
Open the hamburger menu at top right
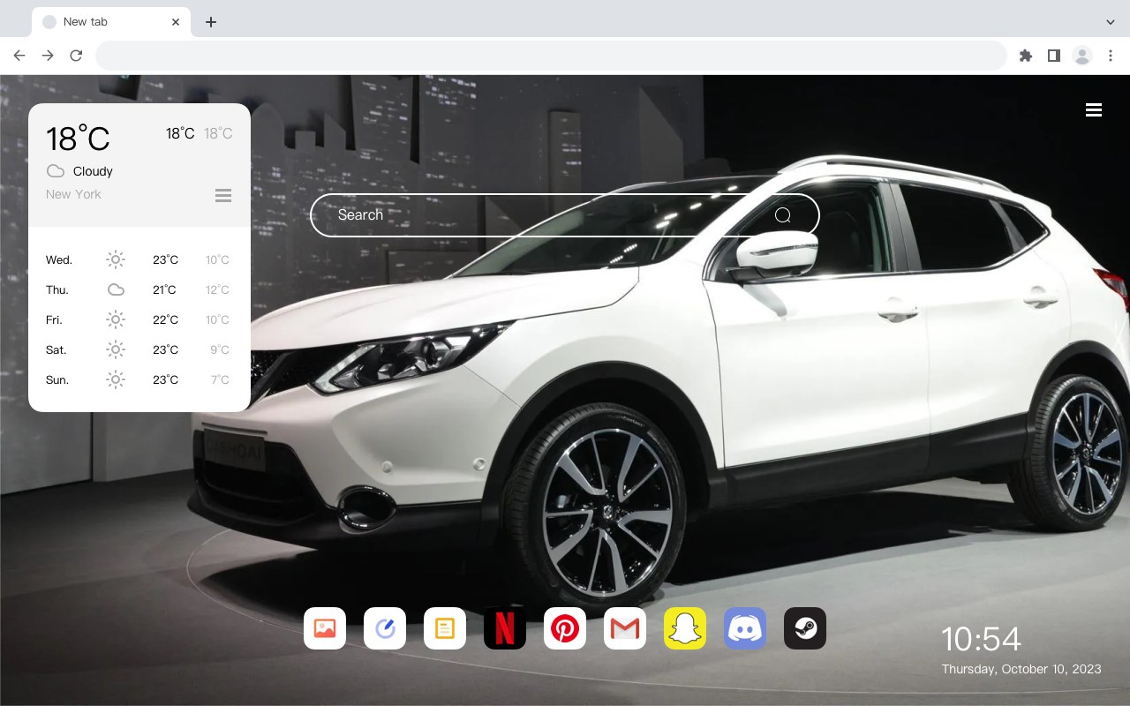1094,109
